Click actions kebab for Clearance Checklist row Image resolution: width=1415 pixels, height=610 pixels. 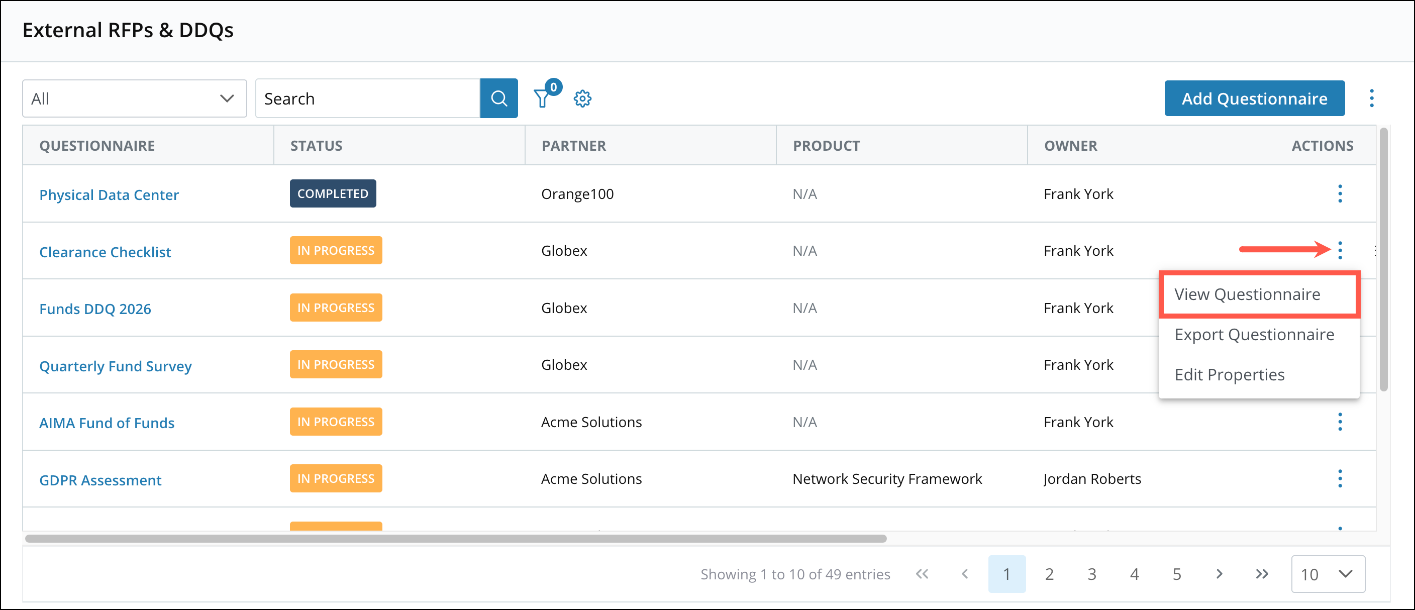click(x=1340, y=250)
